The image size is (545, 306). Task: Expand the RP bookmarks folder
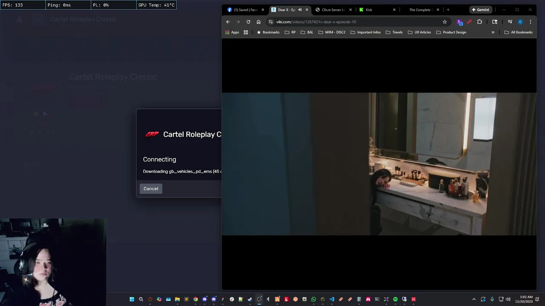290,32
